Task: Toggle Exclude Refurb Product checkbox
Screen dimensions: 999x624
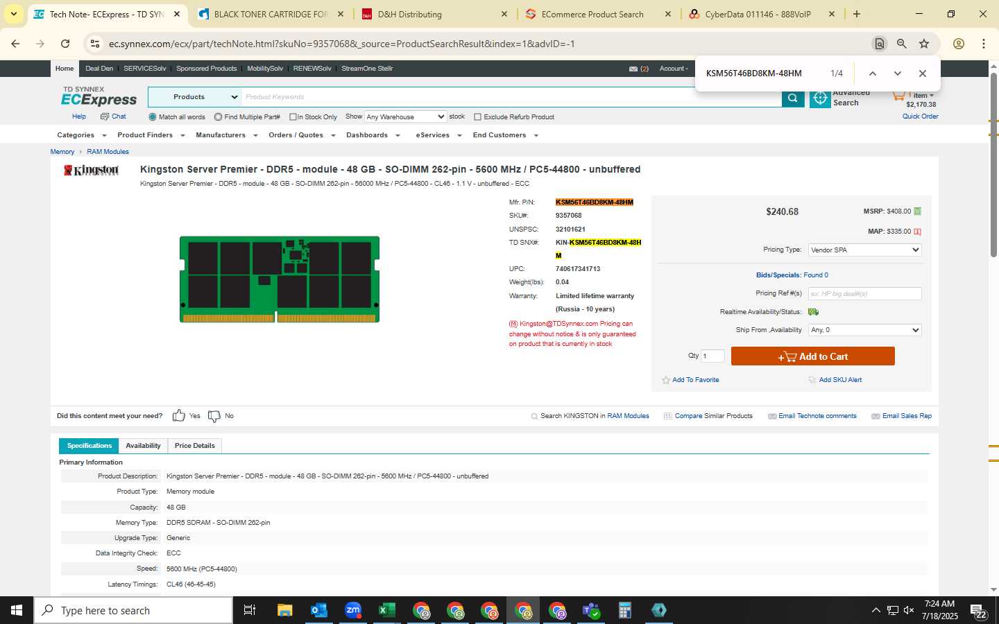Action: [477, 117]
